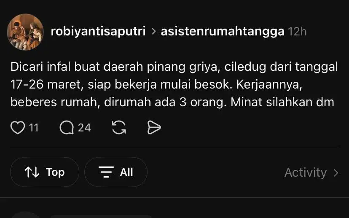
Task: Expand the Activity section
Action: tap(311, 172)
